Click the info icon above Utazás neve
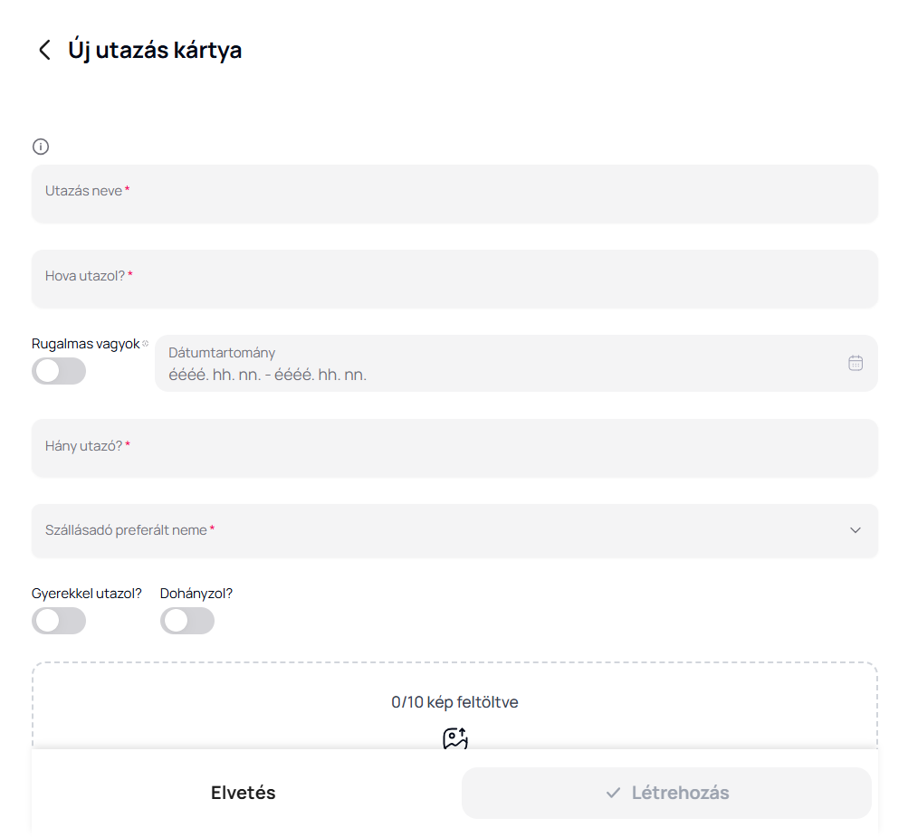The height and width of the screenshot is (837, 908). (41, 147)
